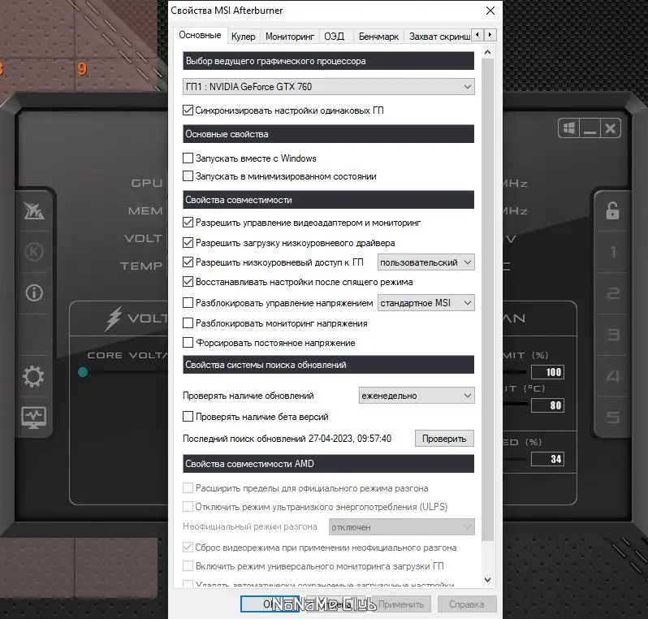Switch to the Захват скриншотов tab

pyautogui.click(x=439, y=37)
